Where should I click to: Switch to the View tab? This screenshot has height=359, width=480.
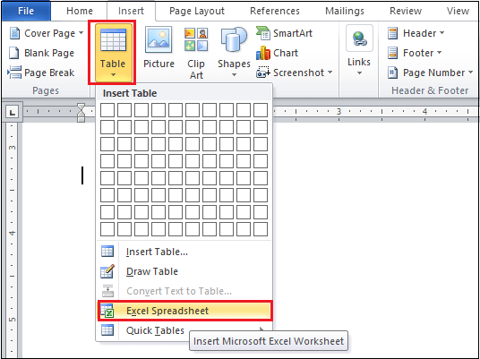[458, 11]
